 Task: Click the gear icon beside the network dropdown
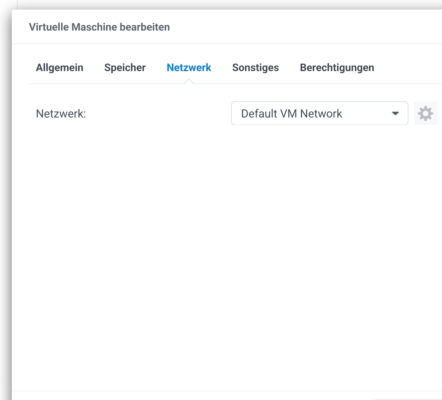[x=425, y=113]
